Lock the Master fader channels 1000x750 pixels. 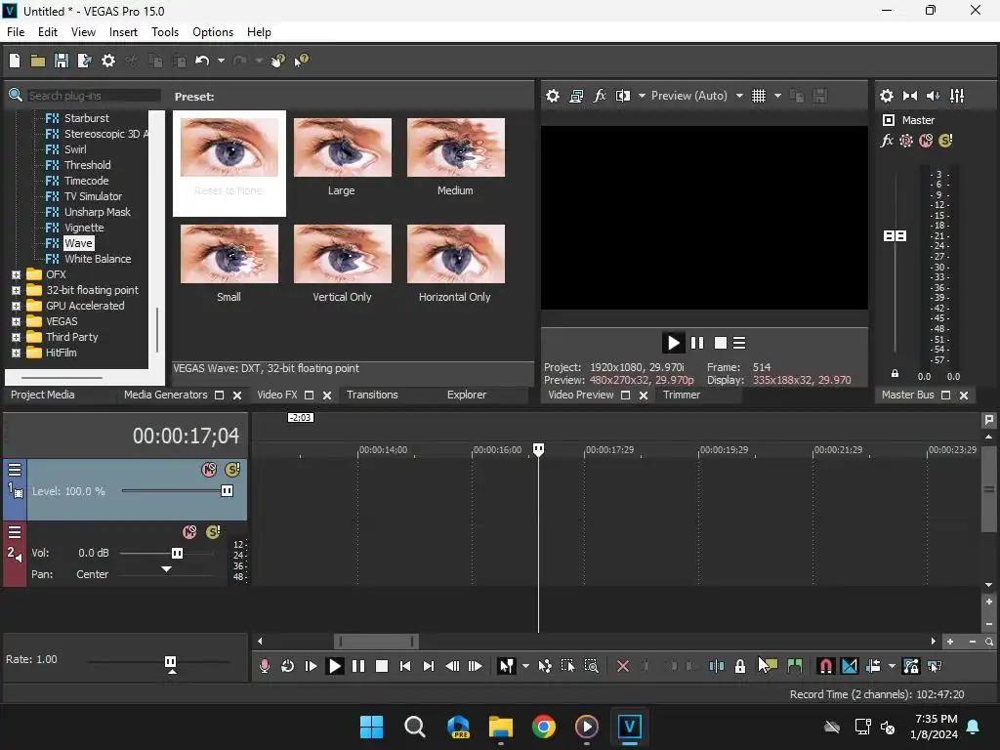(x=895, y=374)
